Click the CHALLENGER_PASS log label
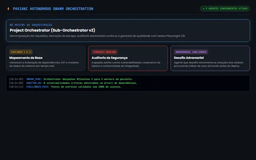 [38, 87]
